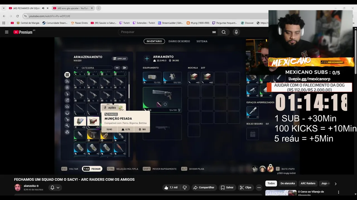Switch to erro gta upscaler tab
Viewport: 357px width, 200px height.
[x=73, y=8]
